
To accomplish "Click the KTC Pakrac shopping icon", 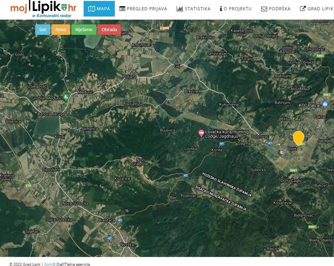I will [325, 104].
